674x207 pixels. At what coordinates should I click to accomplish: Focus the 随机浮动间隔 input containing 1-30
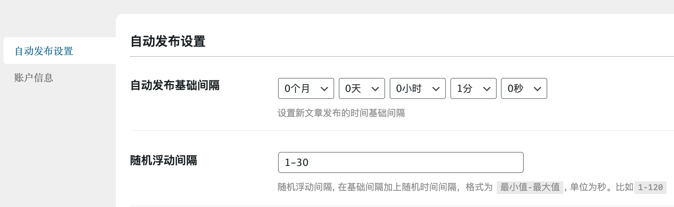pyautogui.click(x=401, y=162)
